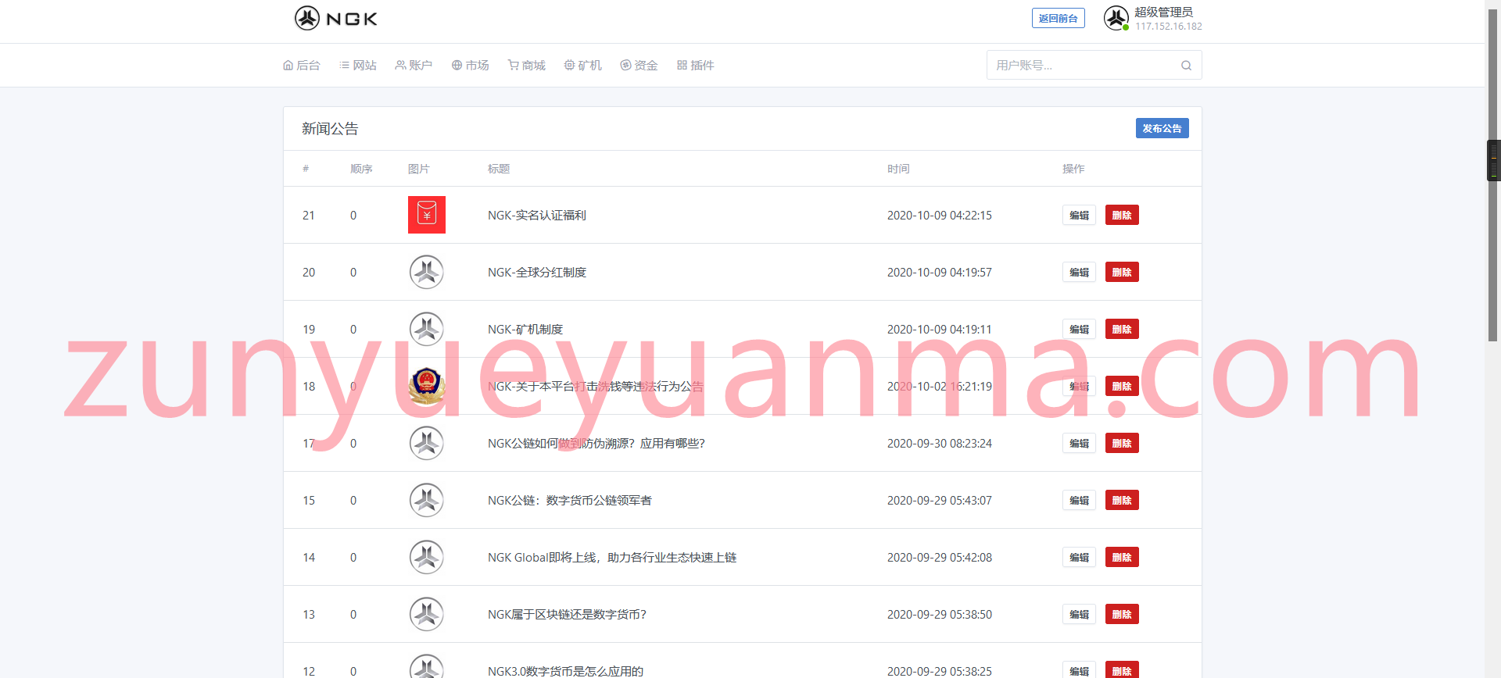
Task: Open the 账户 menu
Action: point(414,66)
